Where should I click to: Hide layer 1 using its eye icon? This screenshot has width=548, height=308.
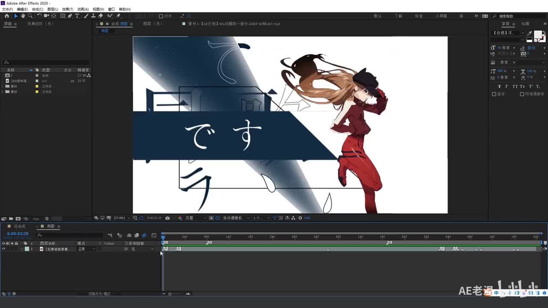pyautogui.click(x=4, y=249)
